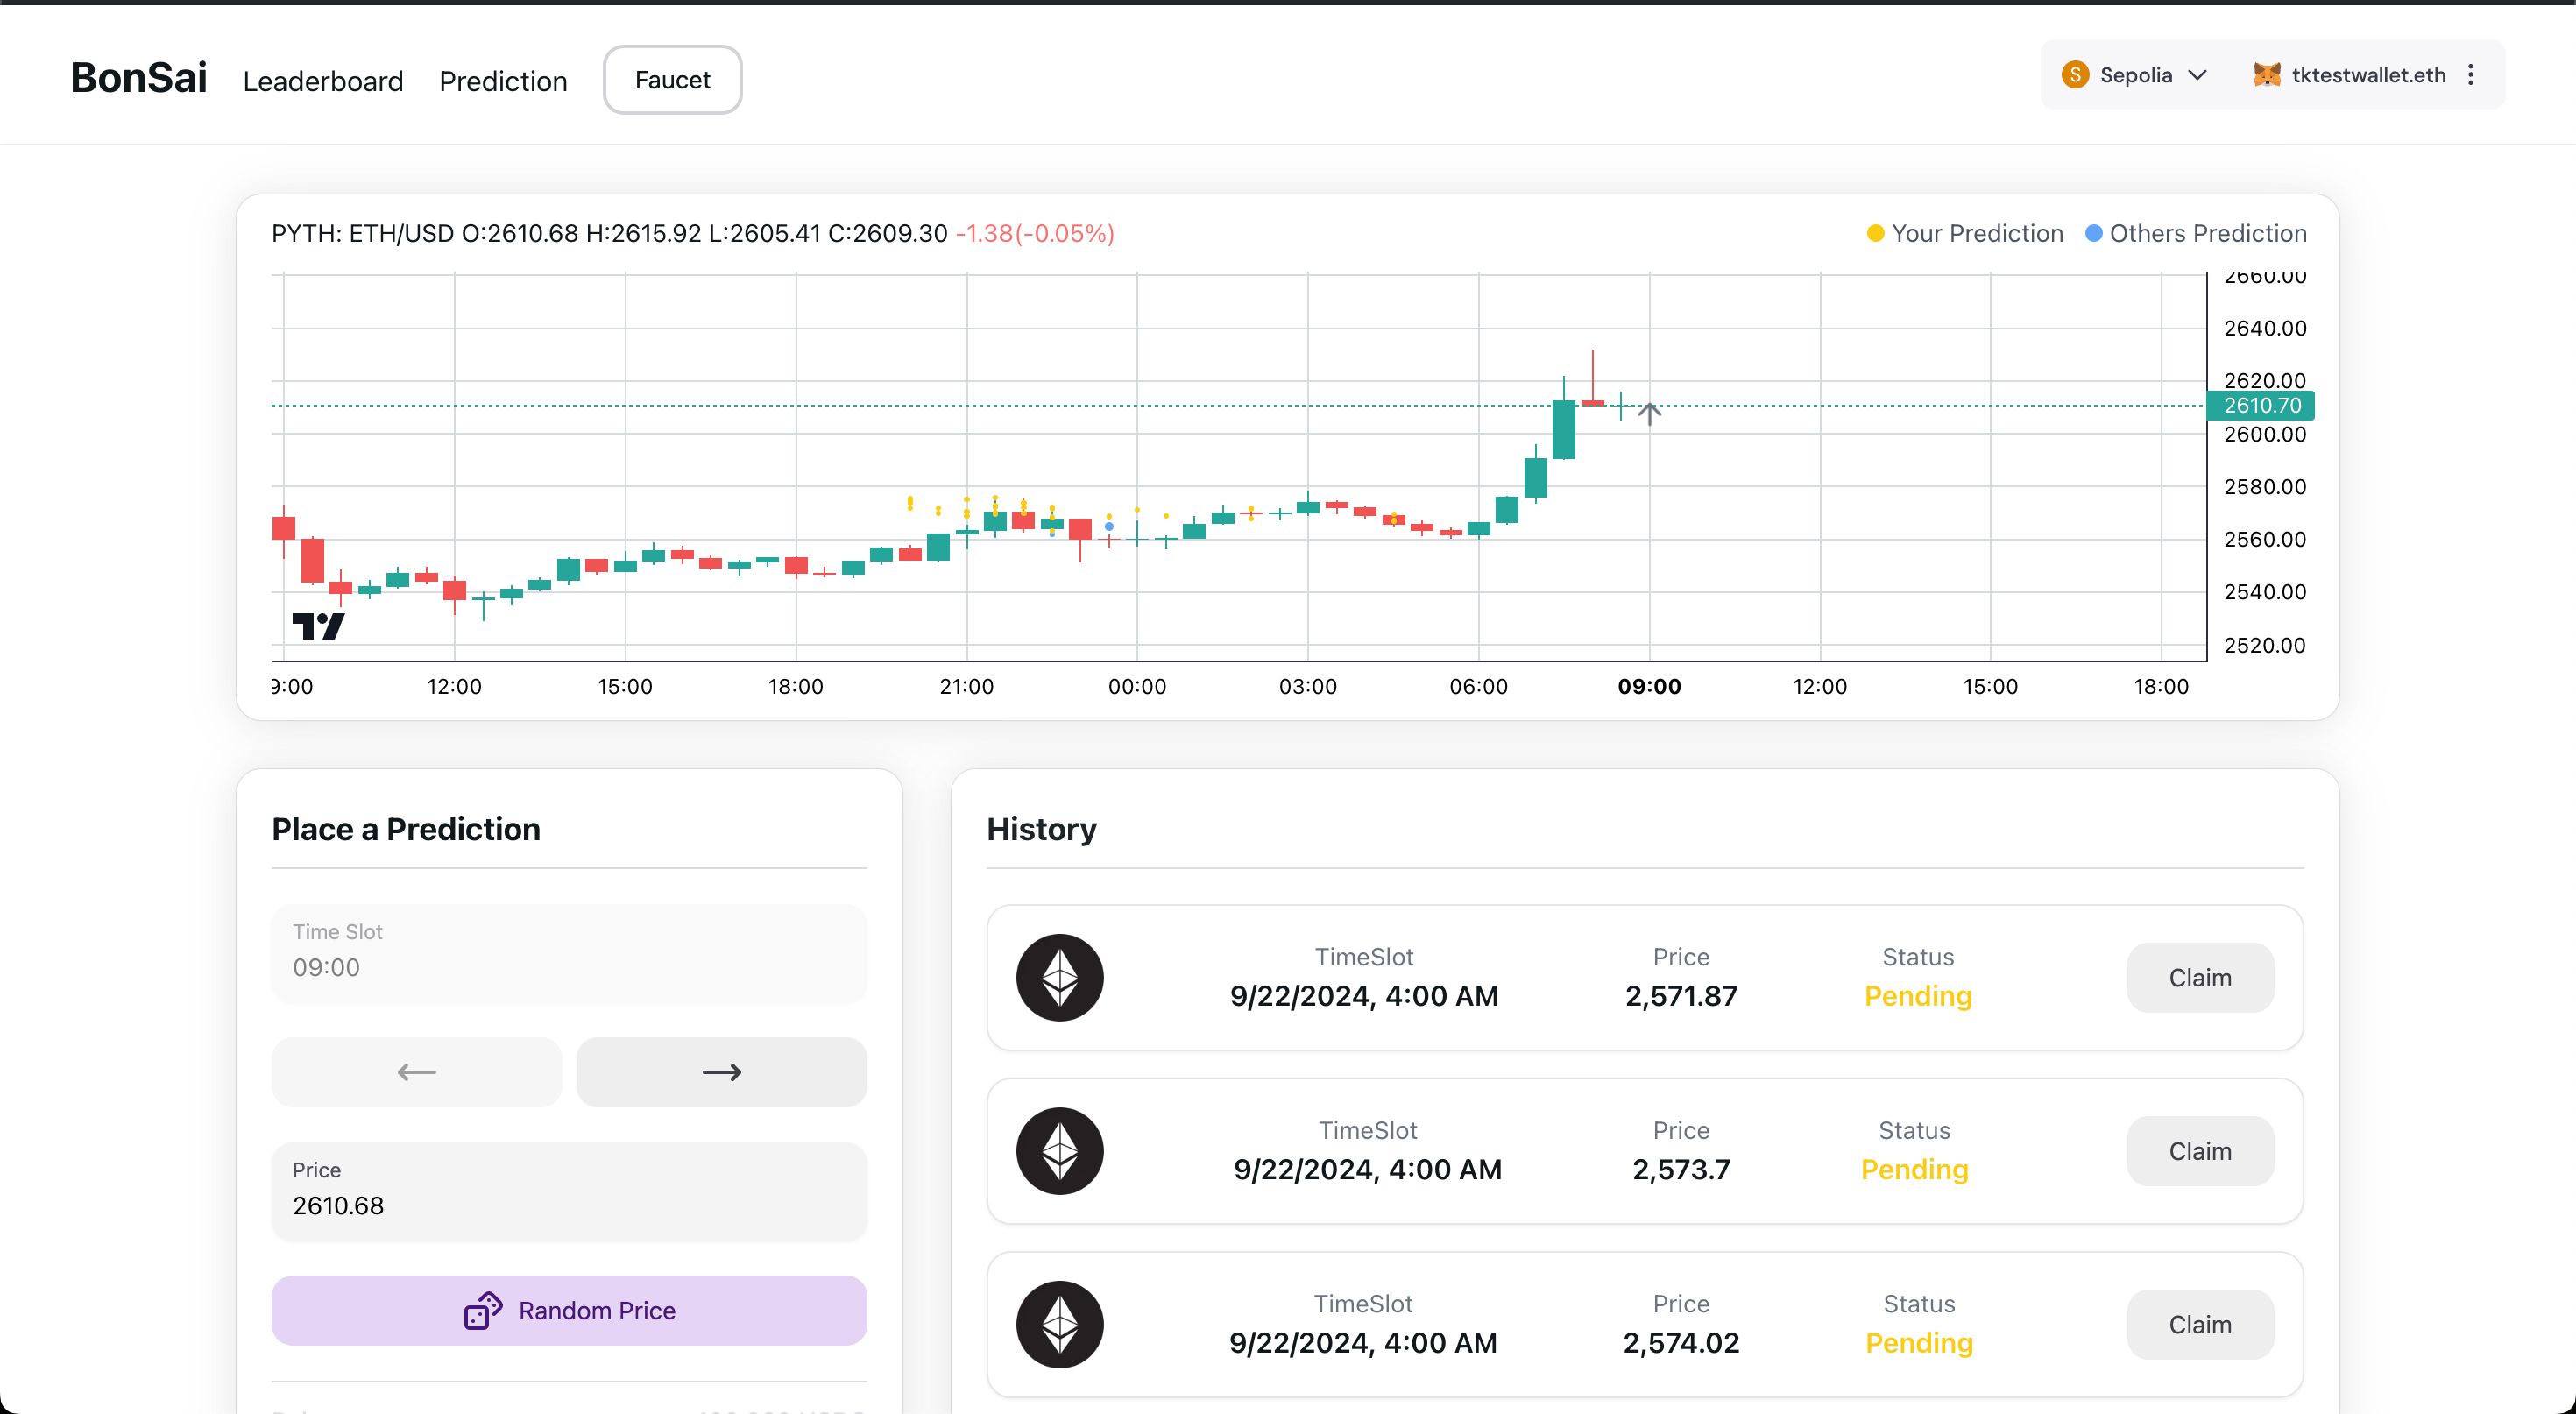Click the yellow Your Prediction legend dot

1875,233
